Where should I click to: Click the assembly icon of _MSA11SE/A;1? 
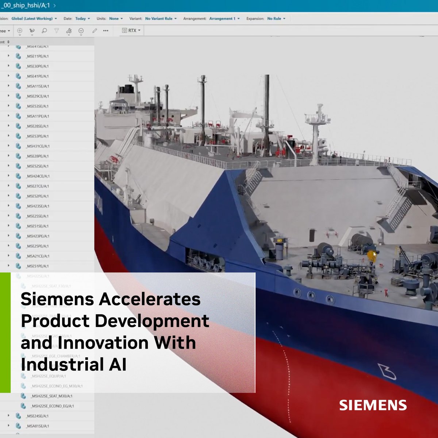click(18, 86)
